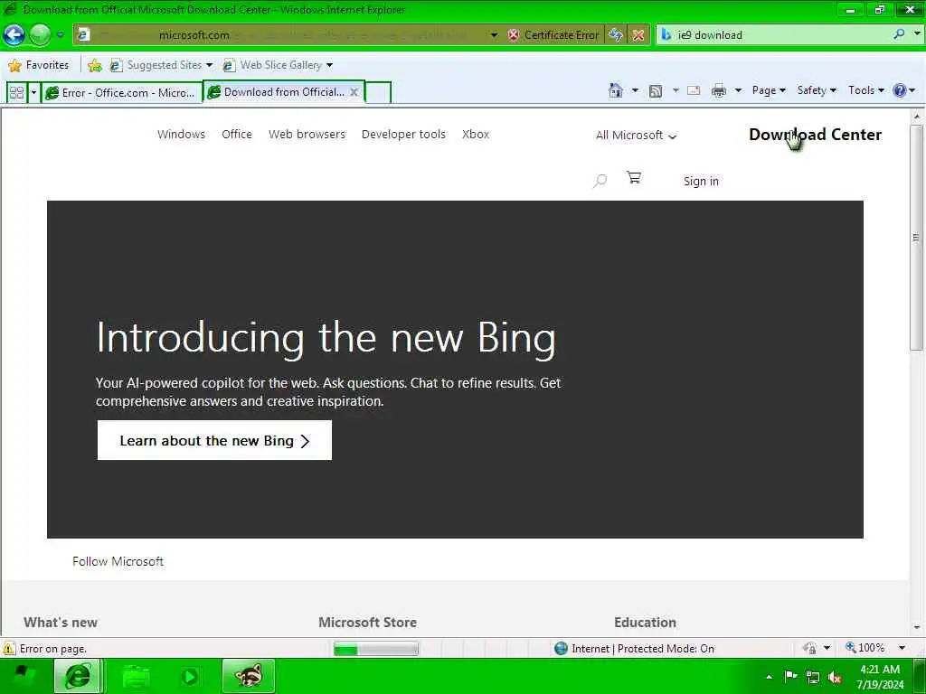Open the Windows Start button
This screenshot has height=694, width=926.
click(24, 676)
